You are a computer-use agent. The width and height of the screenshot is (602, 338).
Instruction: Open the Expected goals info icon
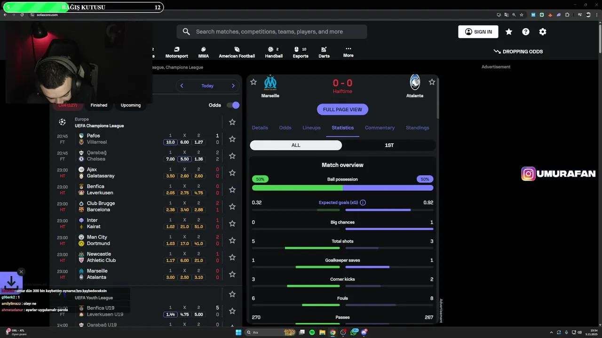pos(363,203)
